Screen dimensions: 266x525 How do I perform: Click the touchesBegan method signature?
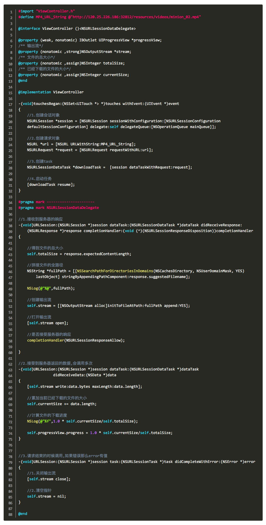click(99, 104)
